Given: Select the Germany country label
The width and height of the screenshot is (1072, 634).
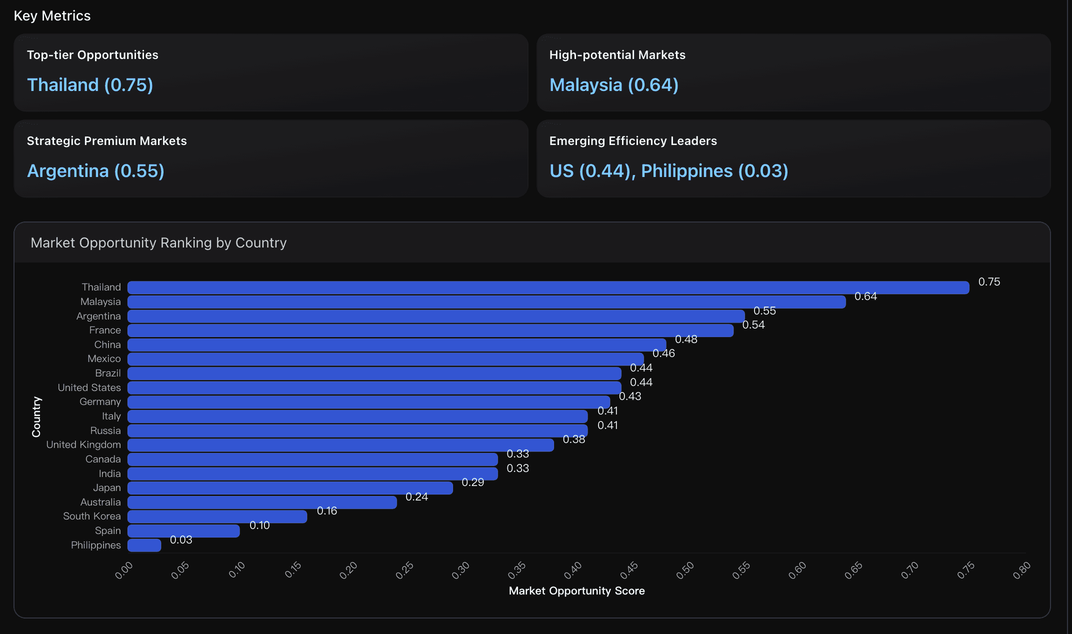Looking at the screenshot, I should point(99,401).
